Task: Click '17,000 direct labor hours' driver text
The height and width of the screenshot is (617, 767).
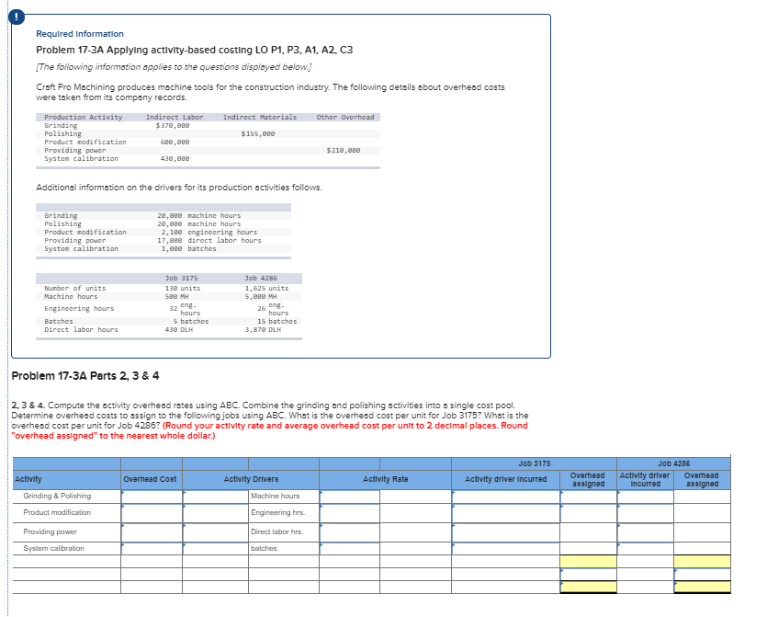Action: click(x=209, y=240)
